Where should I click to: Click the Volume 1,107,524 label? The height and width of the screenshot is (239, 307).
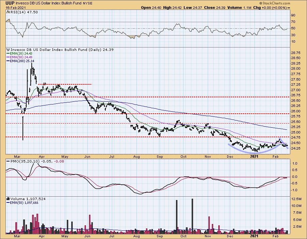tap(28, 199)
